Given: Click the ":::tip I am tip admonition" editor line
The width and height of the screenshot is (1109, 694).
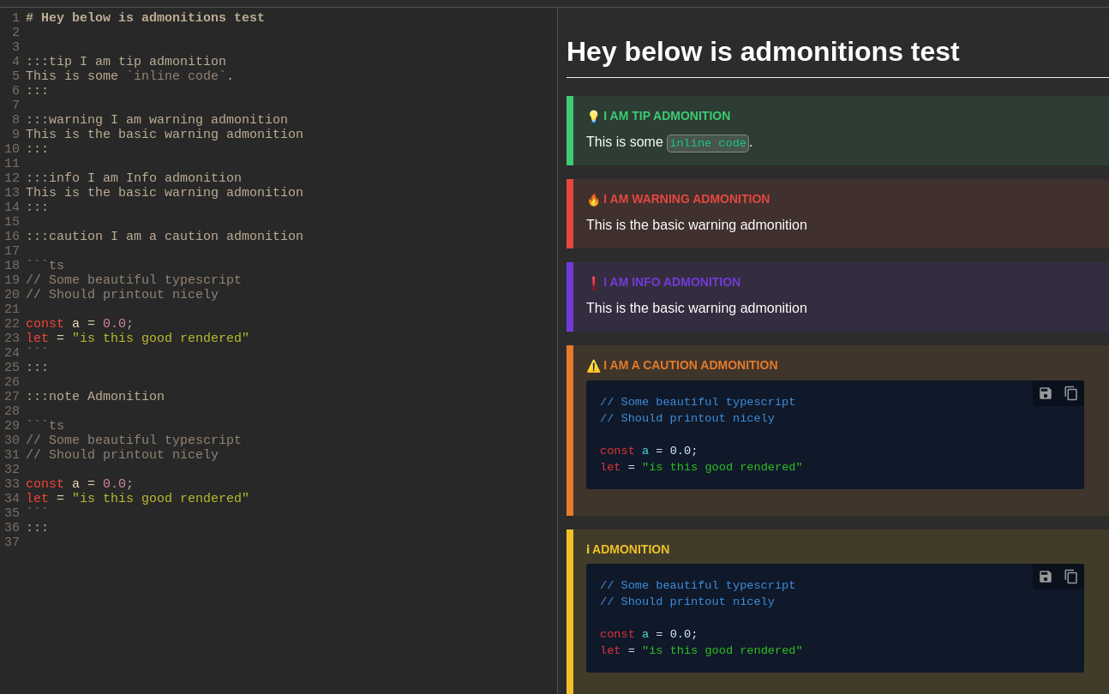Looking at the screenshot, I should coord(126,62).
